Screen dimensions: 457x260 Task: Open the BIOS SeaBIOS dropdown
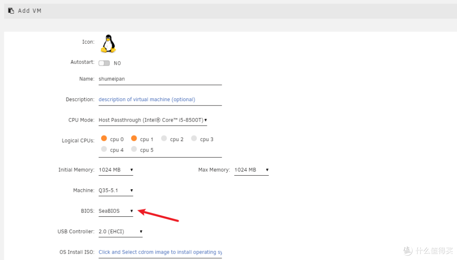coord(116,211)
